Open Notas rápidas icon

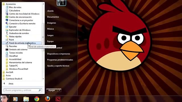[7, 37]
